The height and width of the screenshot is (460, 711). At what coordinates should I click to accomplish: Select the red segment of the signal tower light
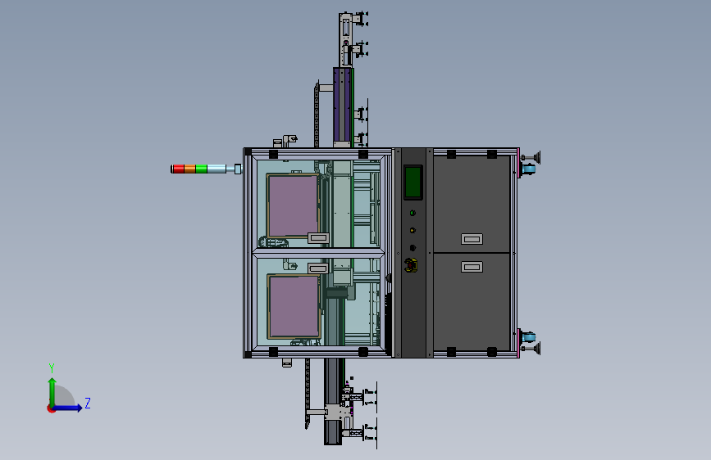(x=178, y=169)
